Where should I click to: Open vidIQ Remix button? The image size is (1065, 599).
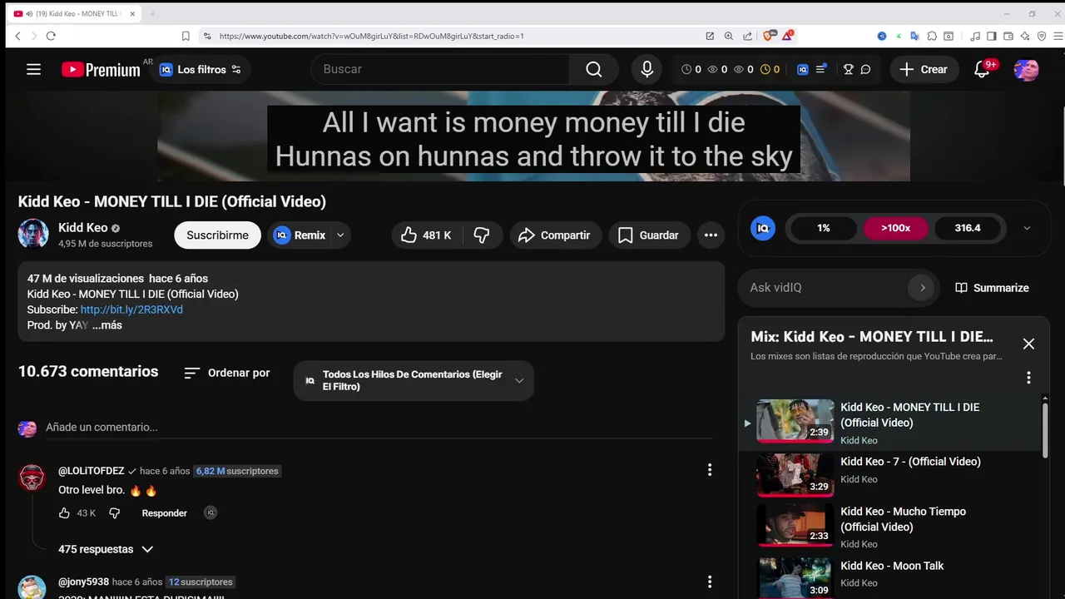[x=300, y=235]
